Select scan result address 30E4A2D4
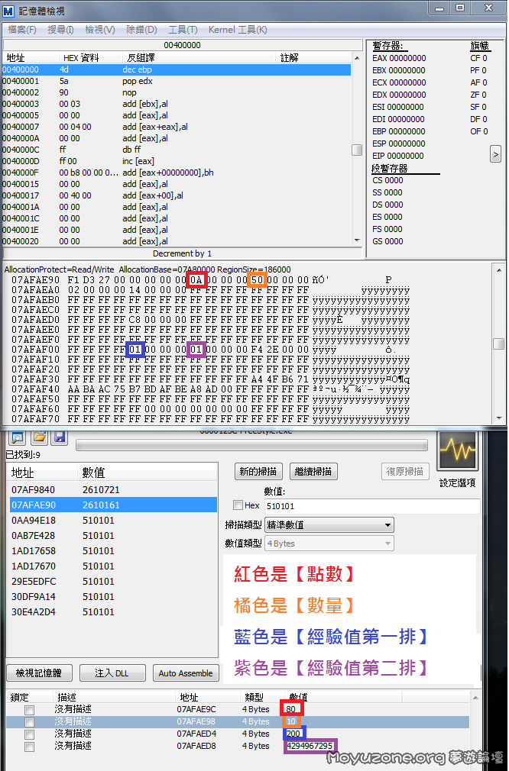The width and height of the screenshot is (509, 771). click(x=113, y=611)
